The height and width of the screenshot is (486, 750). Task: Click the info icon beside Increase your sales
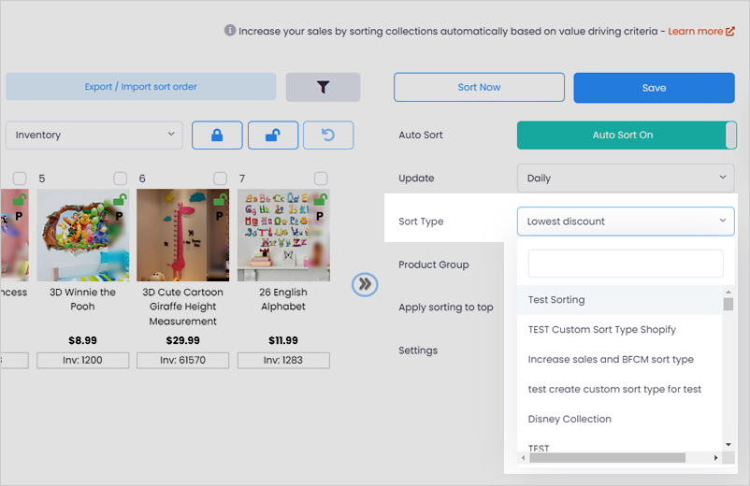tap(230, 30)
